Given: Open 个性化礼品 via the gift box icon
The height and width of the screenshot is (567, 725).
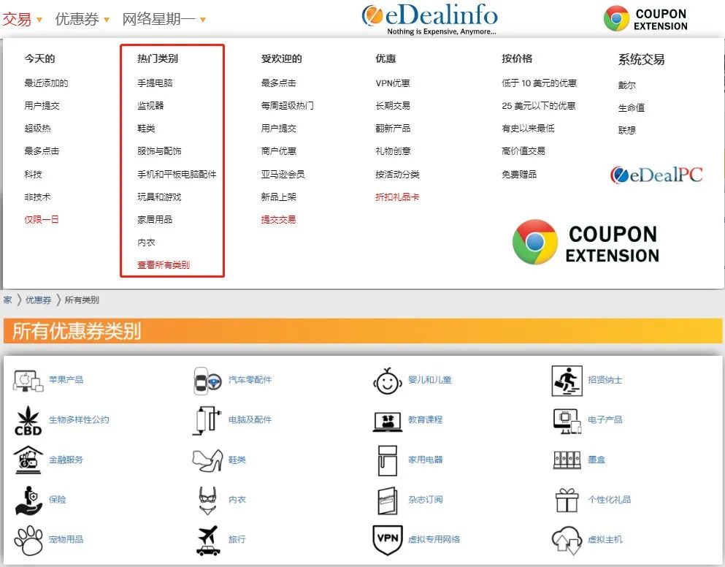Looking at the screenshot, I should coord(568,498).
